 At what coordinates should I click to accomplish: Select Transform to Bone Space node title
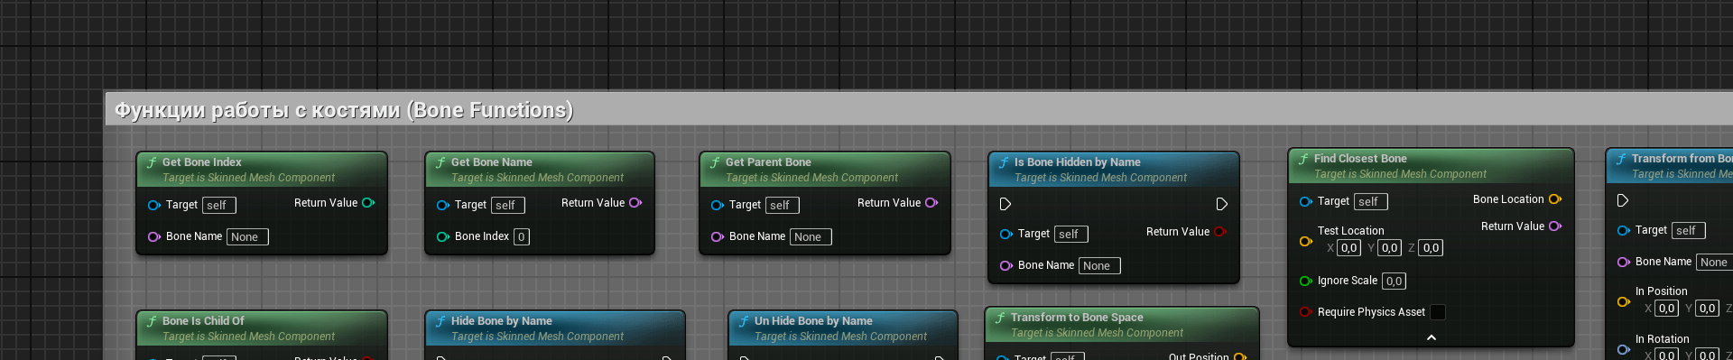(x=1077, y=318)
